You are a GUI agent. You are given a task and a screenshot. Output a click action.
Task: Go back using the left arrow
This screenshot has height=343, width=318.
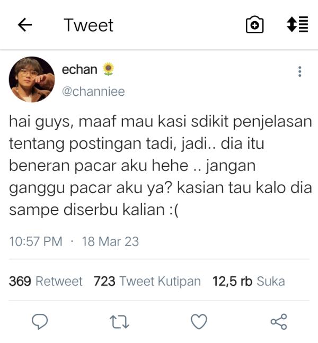point(25,25)
